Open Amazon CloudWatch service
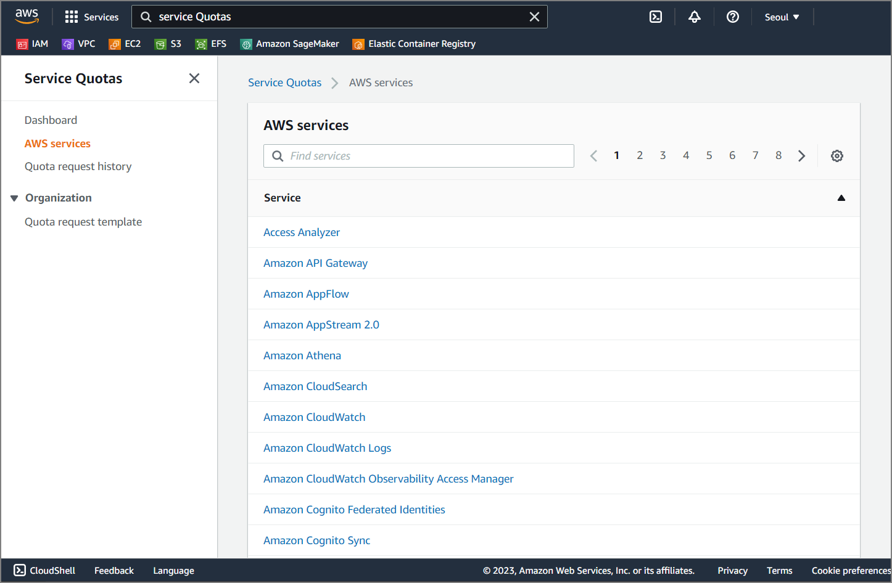Viewport: 892px width, 583px height. pyautogui.click(x=315, y=417)
